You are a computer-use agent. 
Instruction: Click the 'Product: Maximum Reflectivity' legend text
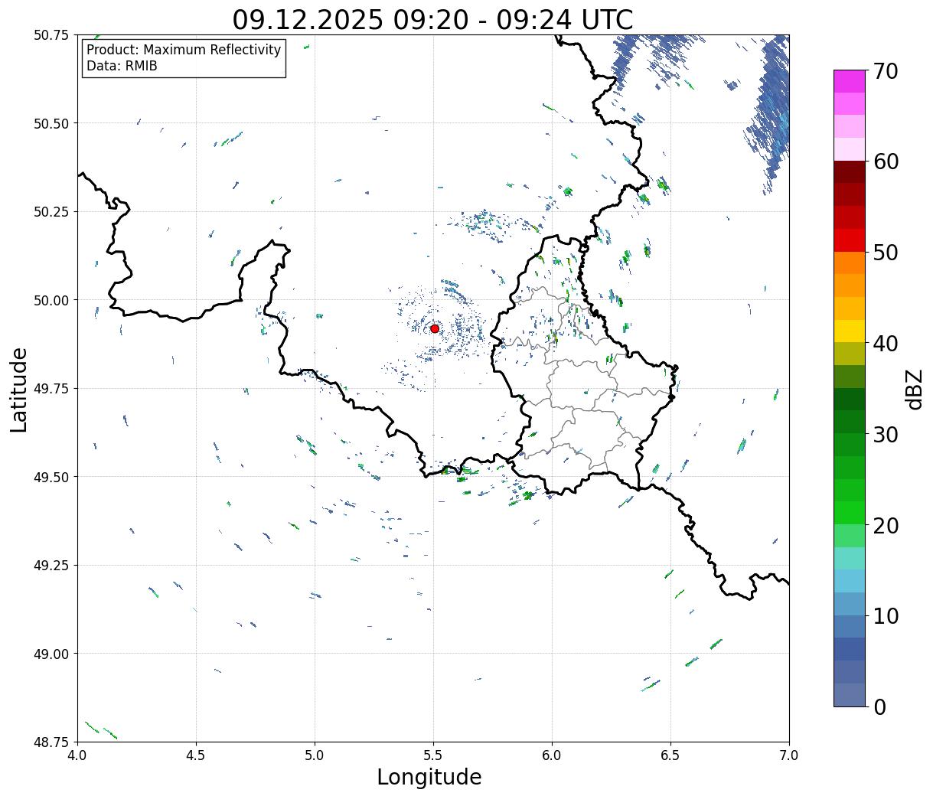pyautogui.click(x=184, y=50)
